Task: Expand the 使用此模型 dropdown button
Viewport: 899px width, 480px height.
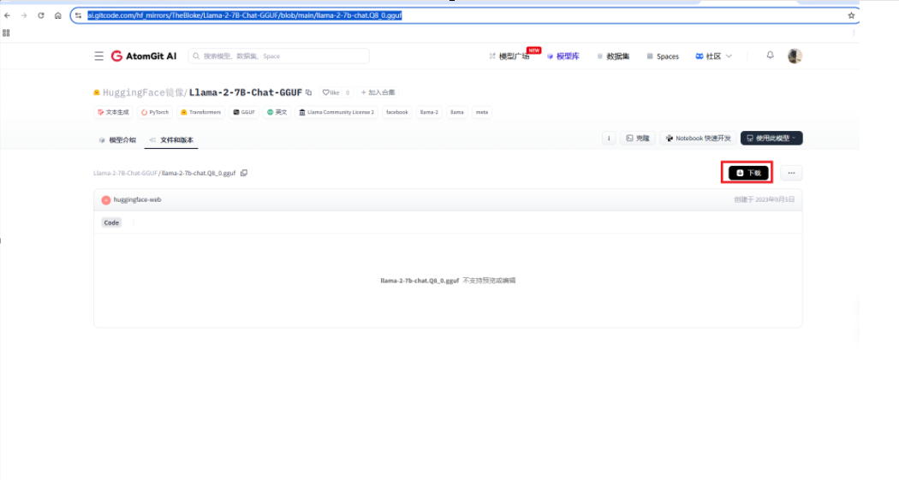Action: 771,138
